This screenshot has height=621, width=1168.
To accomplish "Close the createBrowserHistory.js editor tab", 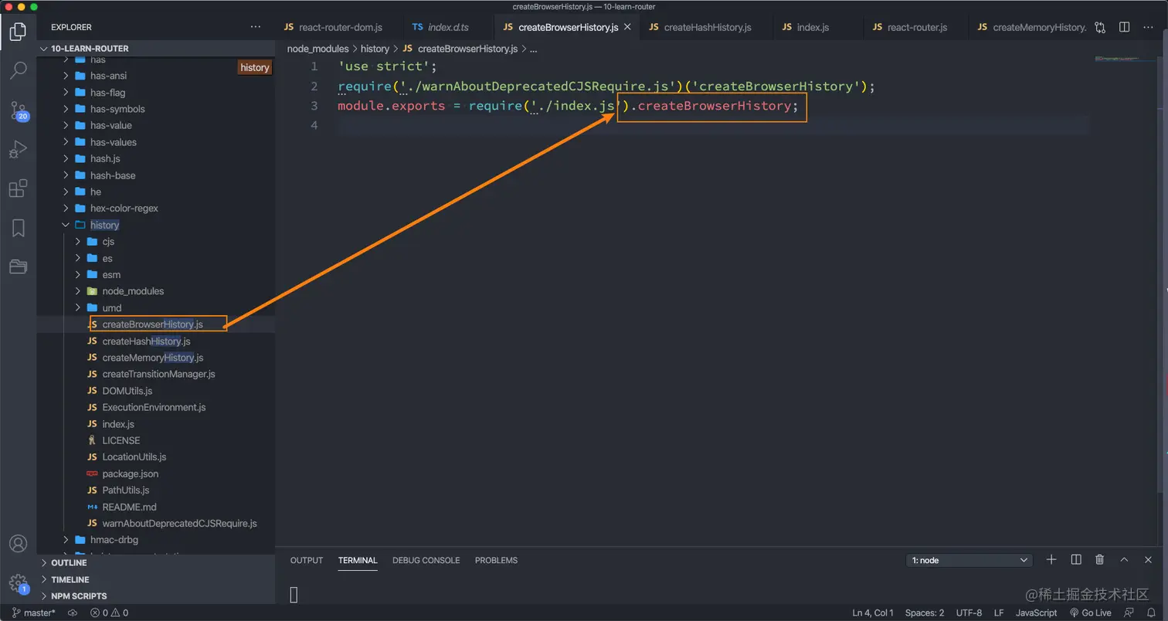I will 627,27.
